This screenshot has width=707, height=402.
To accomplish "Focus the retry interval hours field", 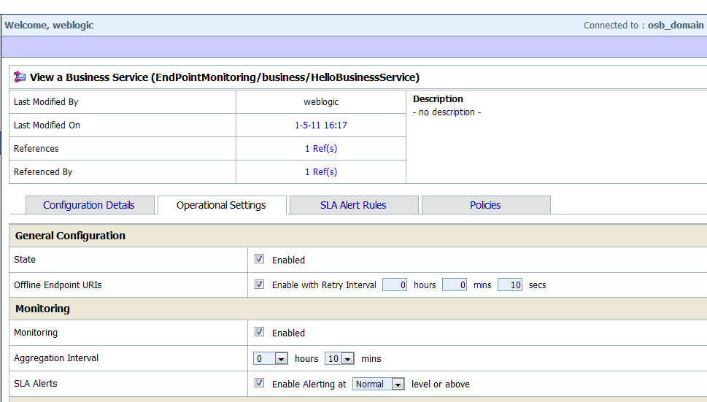I will [x=395, y=285].
